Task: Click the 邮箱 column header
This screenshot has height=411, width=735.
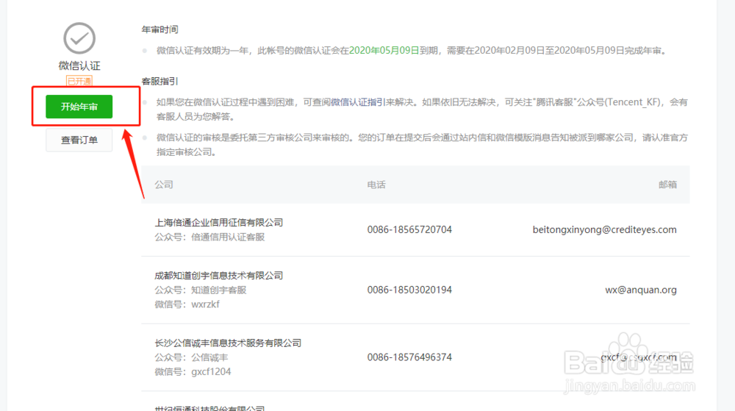Action: (x=667, y=185)
